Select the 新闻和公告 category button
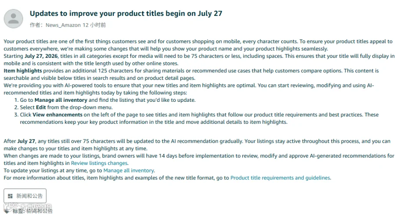Screen dimensions: 395x215 tap(25, 196)
